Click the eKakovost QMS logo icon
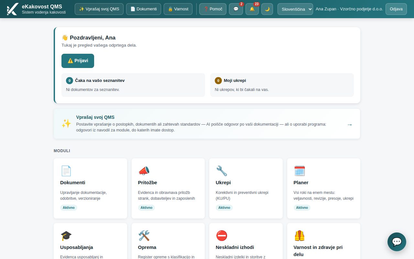This screenshot has width=414, height=259. coord(13,9)
